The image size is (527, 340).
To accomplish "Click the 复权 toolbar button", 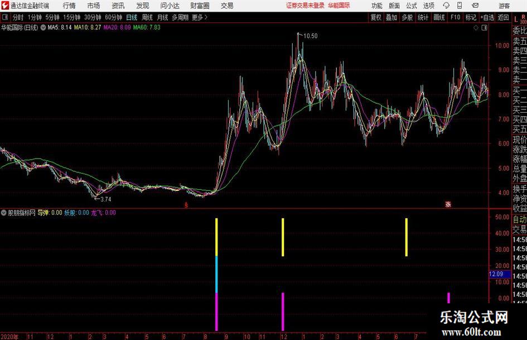I will (376, 17).
